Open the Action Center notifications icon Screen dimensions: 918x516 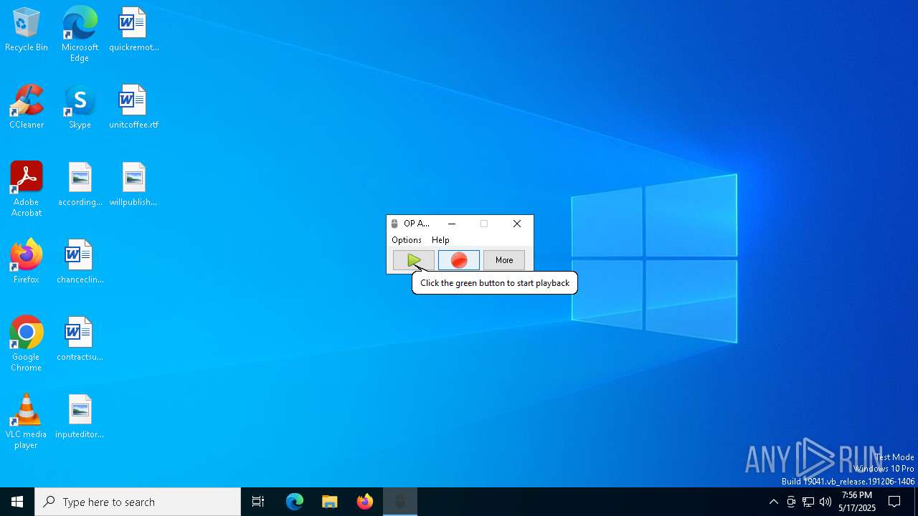[895, 502]
